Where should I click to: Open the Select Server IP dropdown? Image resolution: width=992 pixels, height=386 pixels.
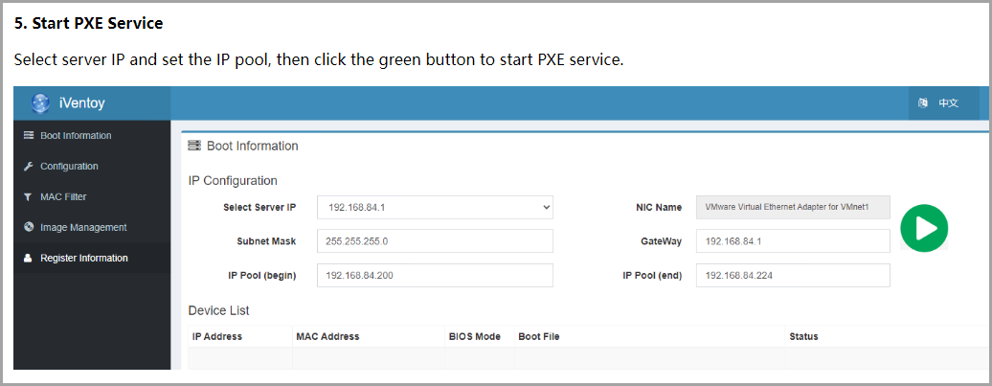435,207
